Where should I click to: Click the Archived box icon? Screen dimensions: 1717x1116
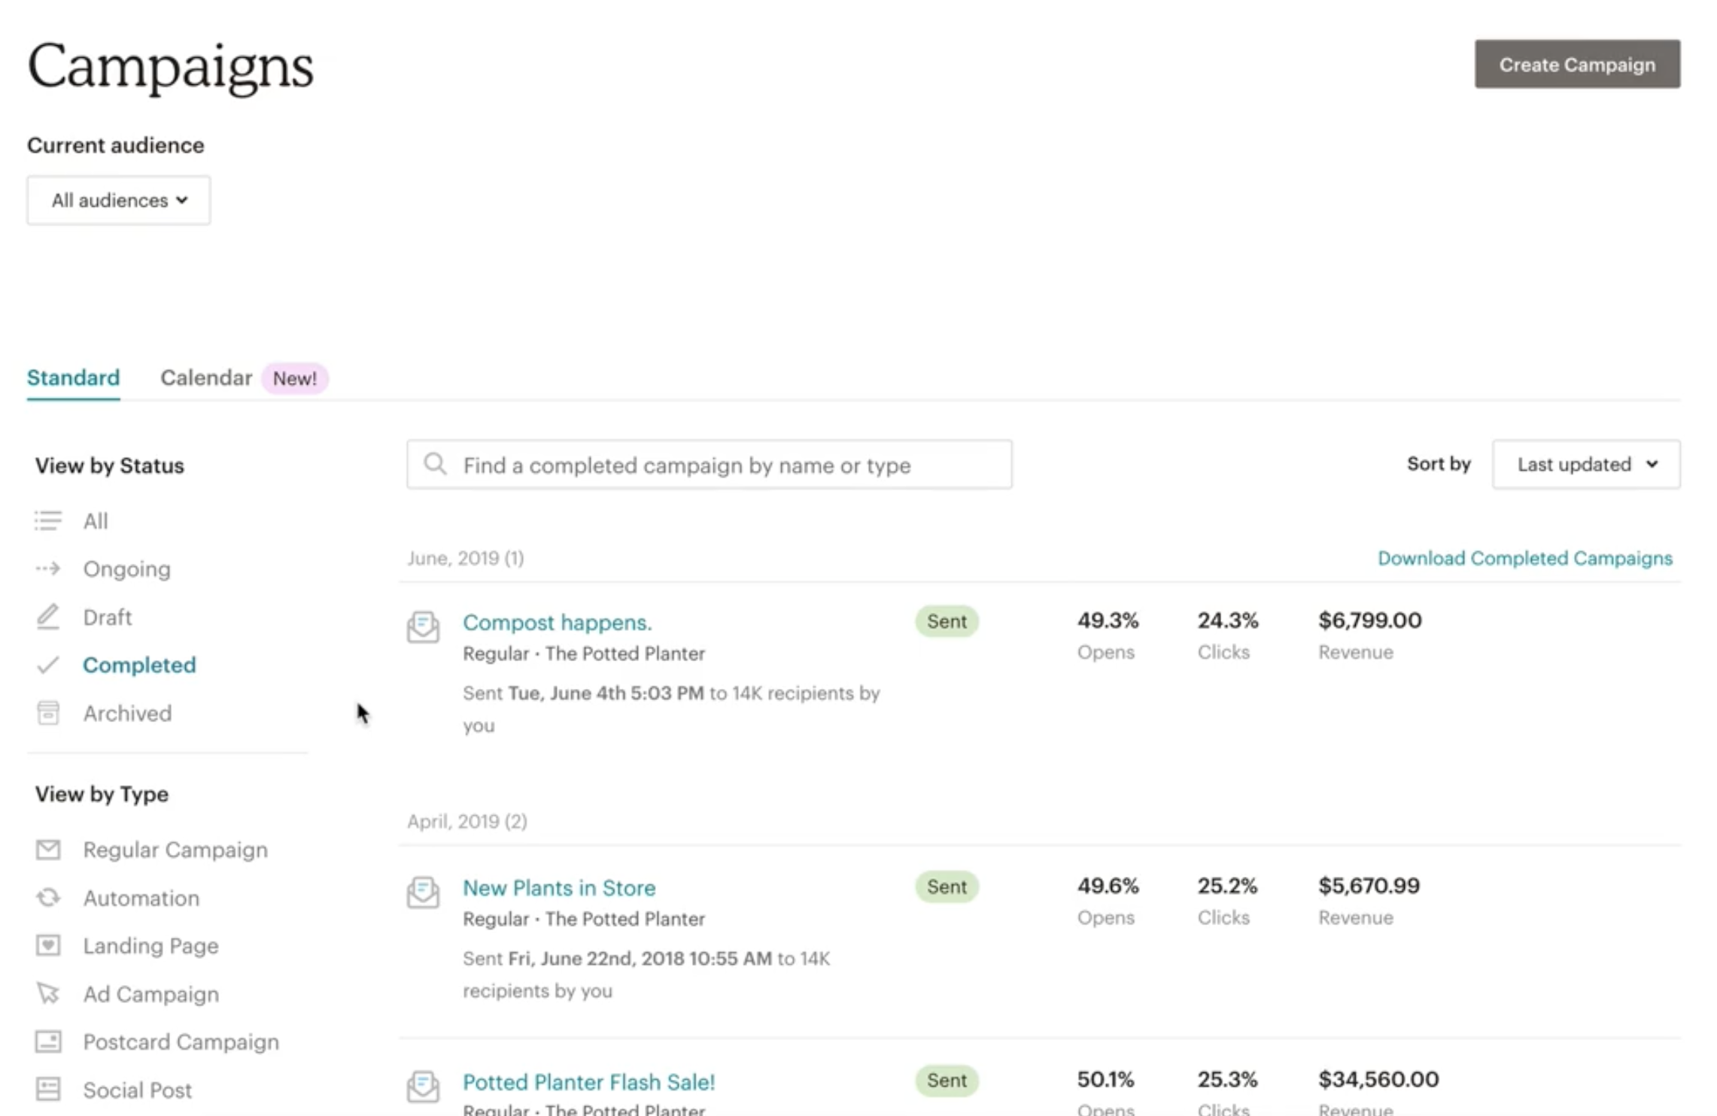click(x=48, y=712)
